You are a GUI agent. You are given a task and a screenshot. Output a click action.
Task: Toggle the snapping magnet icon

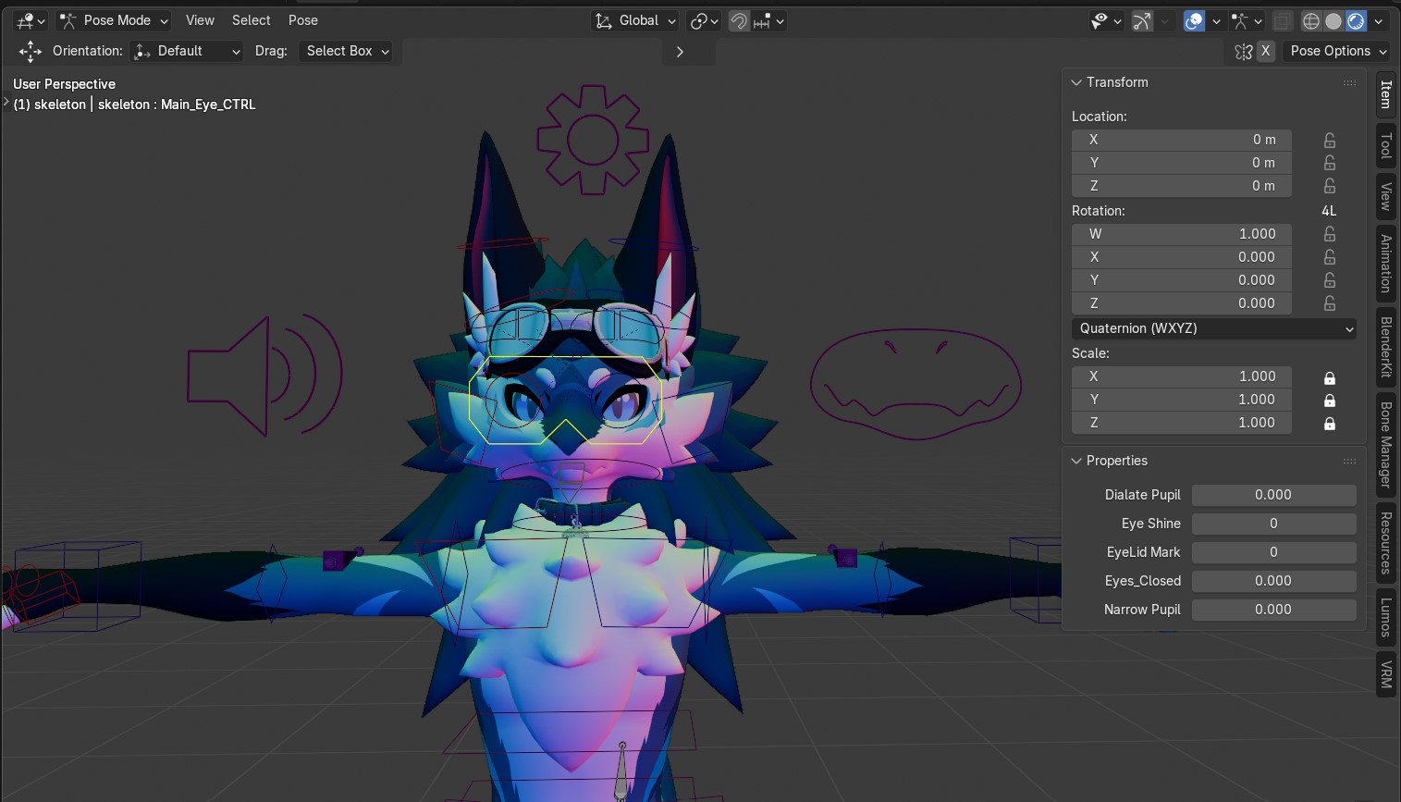(x=739, y=20)
